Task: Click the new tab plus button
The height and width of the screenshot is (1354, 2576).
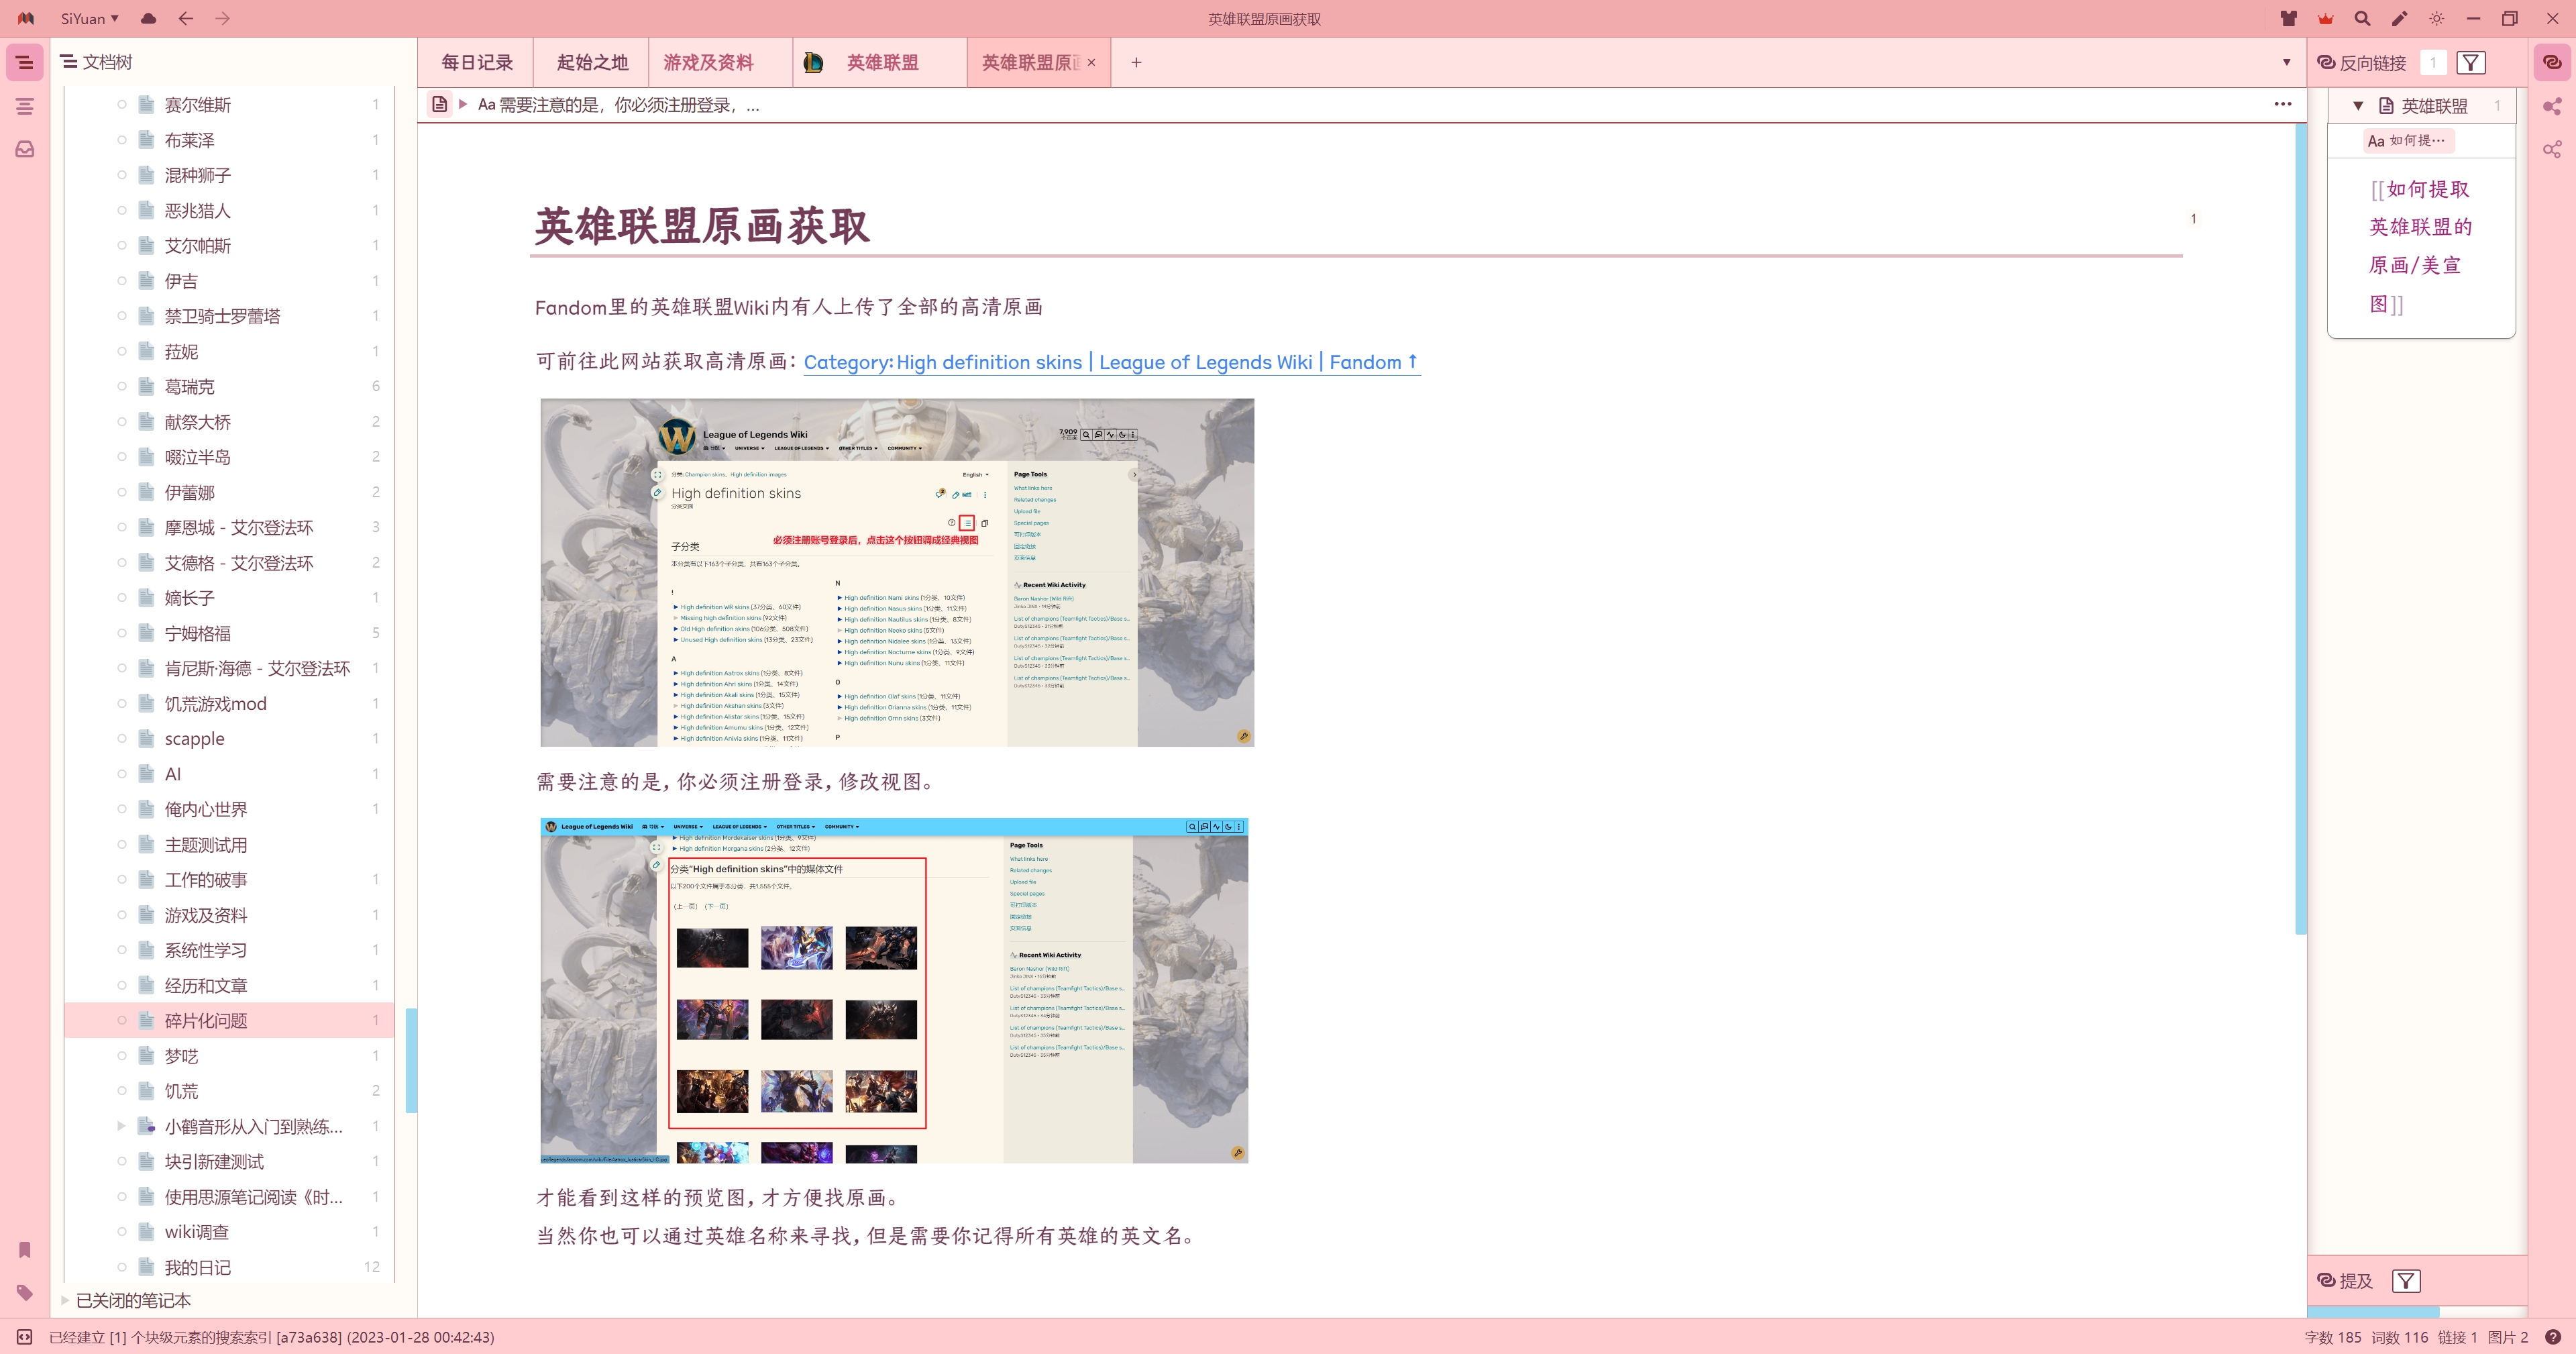Action: tap(1136, 62)
